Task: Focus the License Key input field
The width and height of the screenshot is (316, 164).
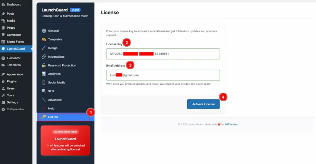Action: coord(163,54)
